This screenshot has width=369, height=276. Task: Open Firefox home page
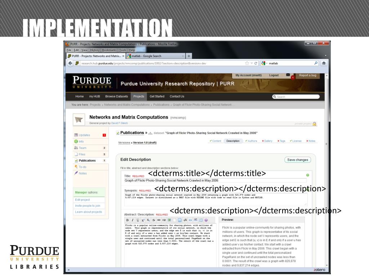324,63
